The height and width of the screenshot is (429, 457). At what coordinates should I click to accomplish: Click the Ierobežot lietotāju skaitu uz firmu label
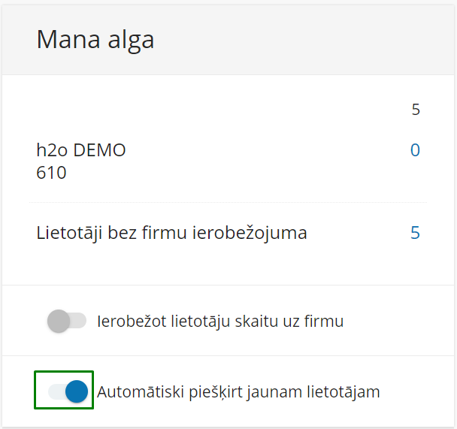[220, 322]
